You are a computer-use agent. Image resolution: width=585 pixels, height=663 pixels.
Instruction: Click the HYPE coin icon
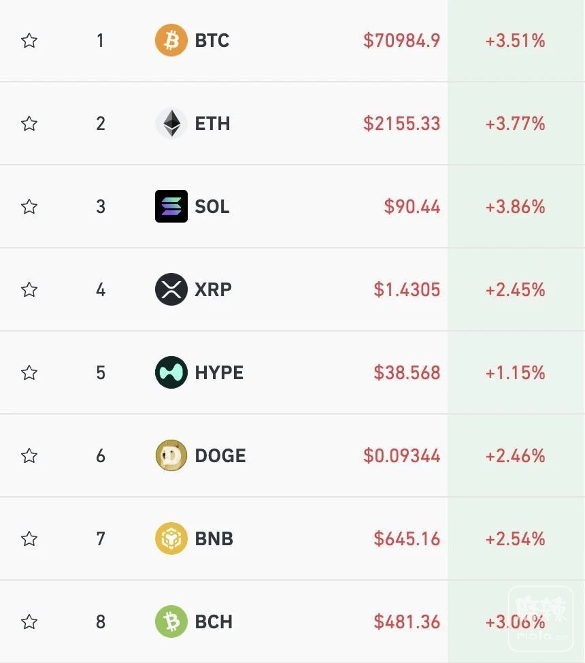point(171,372)
